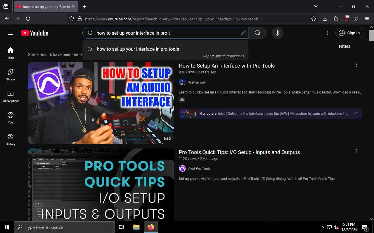Open the notification center icon
The height and width of the screenshot is (233, 374).
pos(365,227)
